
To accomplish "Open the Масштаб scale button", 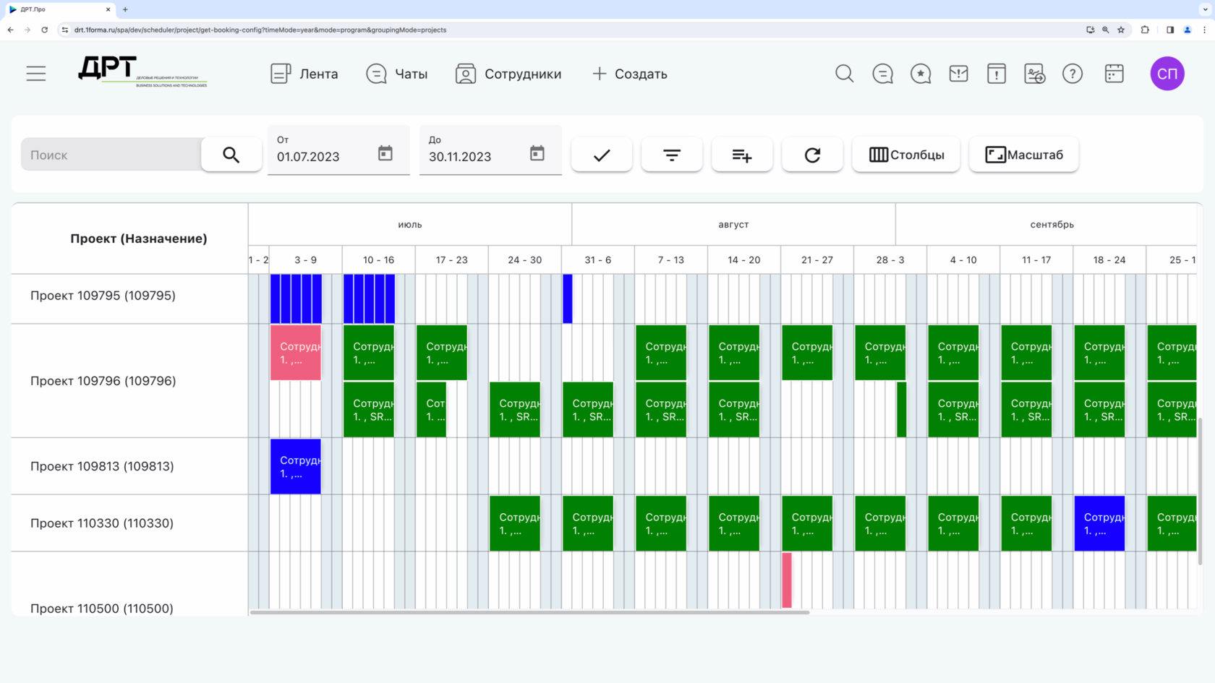I will [1024, 155].
